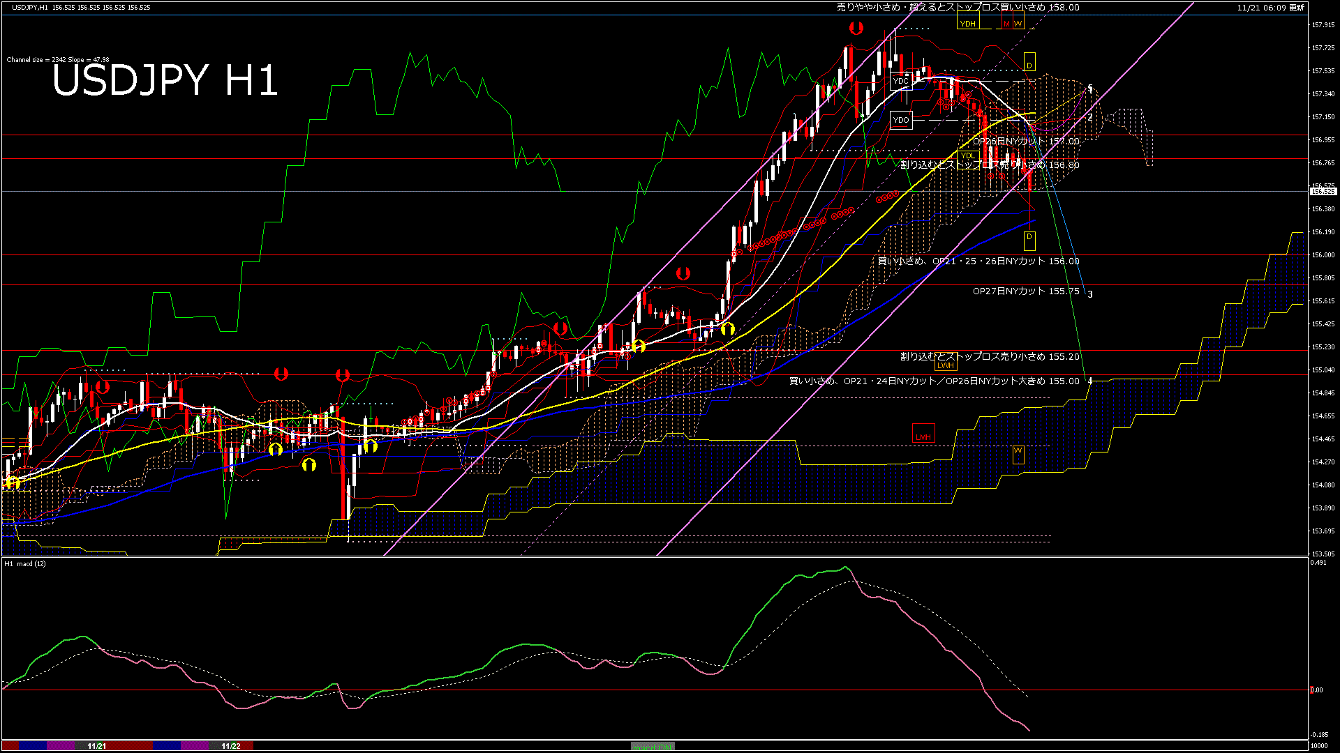Screen dimensions: 1340x753
Task: Click wave number 3 forecast label
Action: pos(1090,295)
